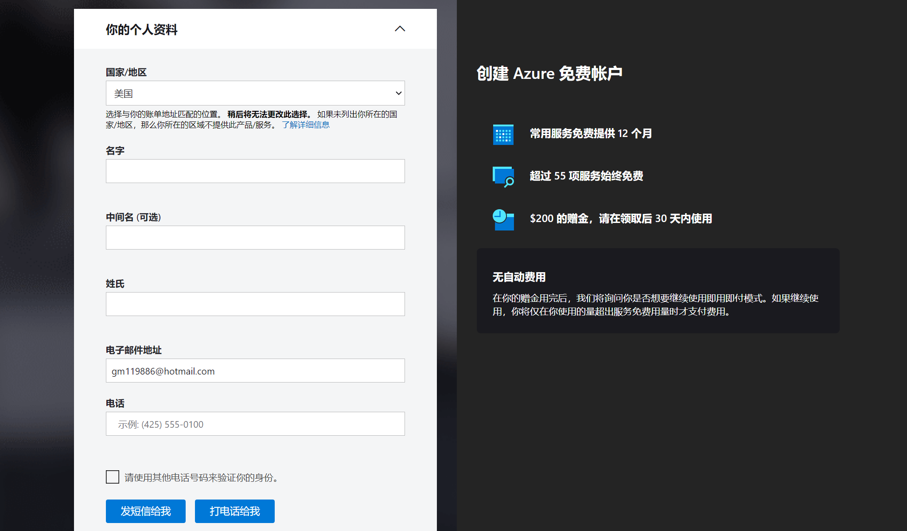907x531 pixels.
Task: Click the 创建 Azure 免费帐户 heading
Action: coord(549,74)
